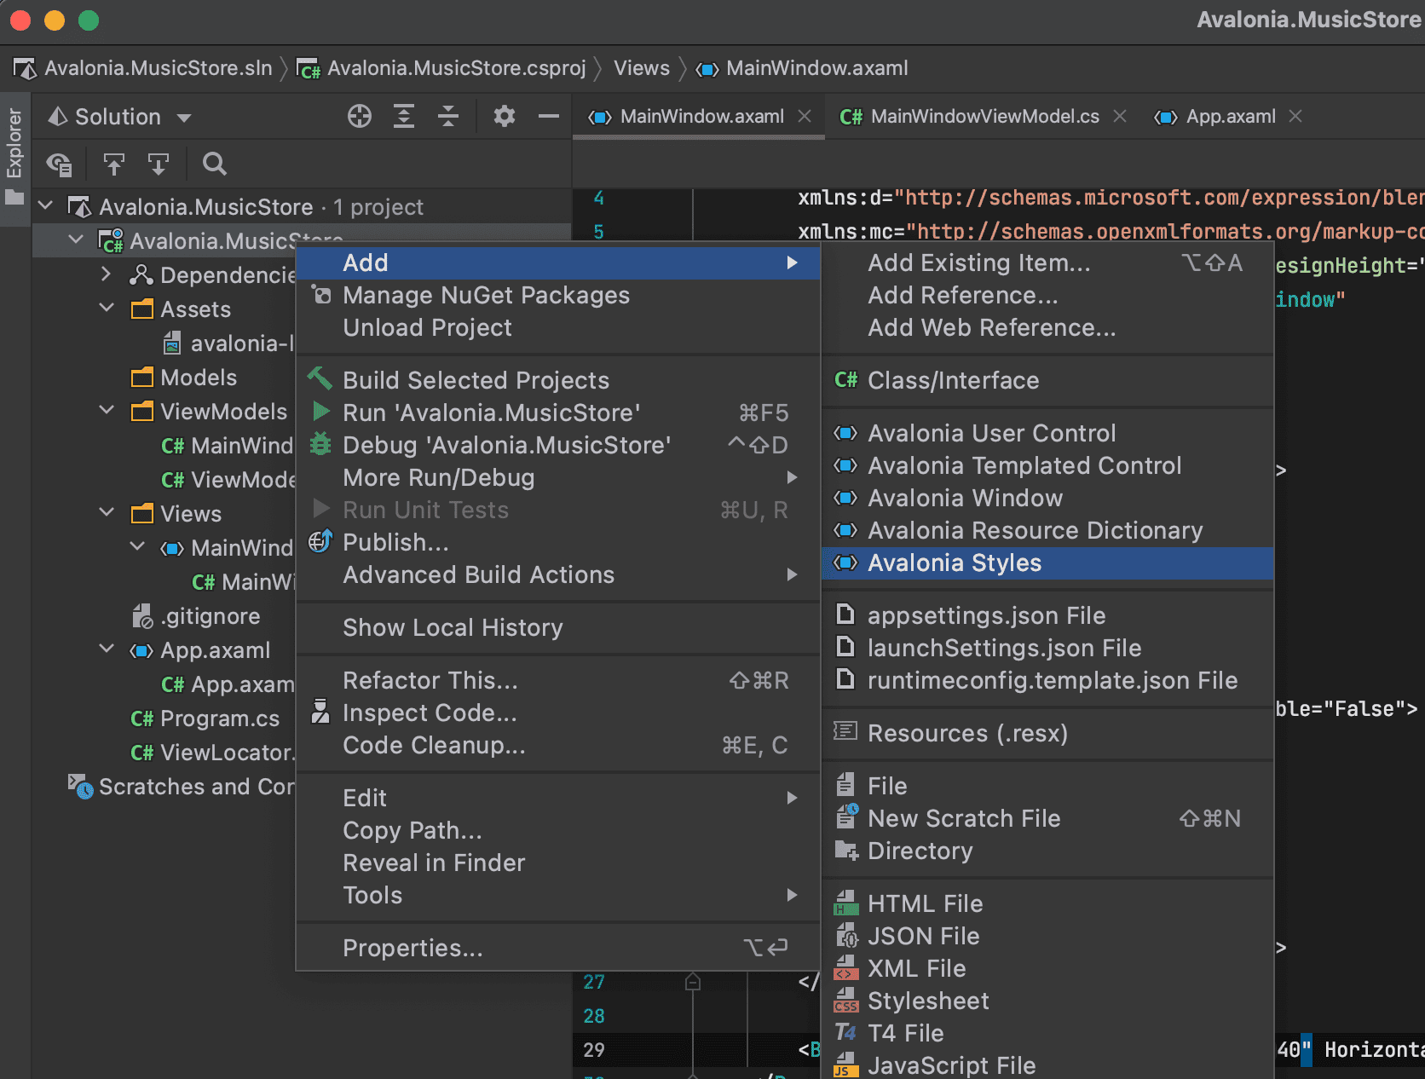Image resolution: width=1425 pixels, height=1079 pixels.
Task: Collapse the Views folder node
Action: pos(107,513)
